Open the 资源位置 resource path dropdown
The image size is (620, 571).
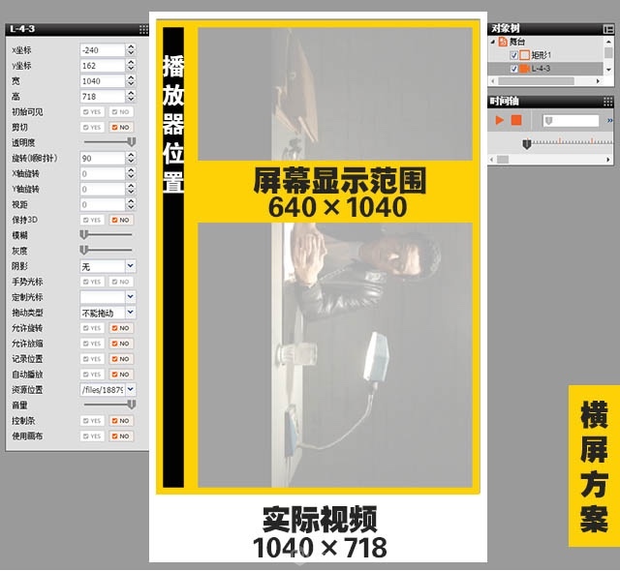[131, 389]
